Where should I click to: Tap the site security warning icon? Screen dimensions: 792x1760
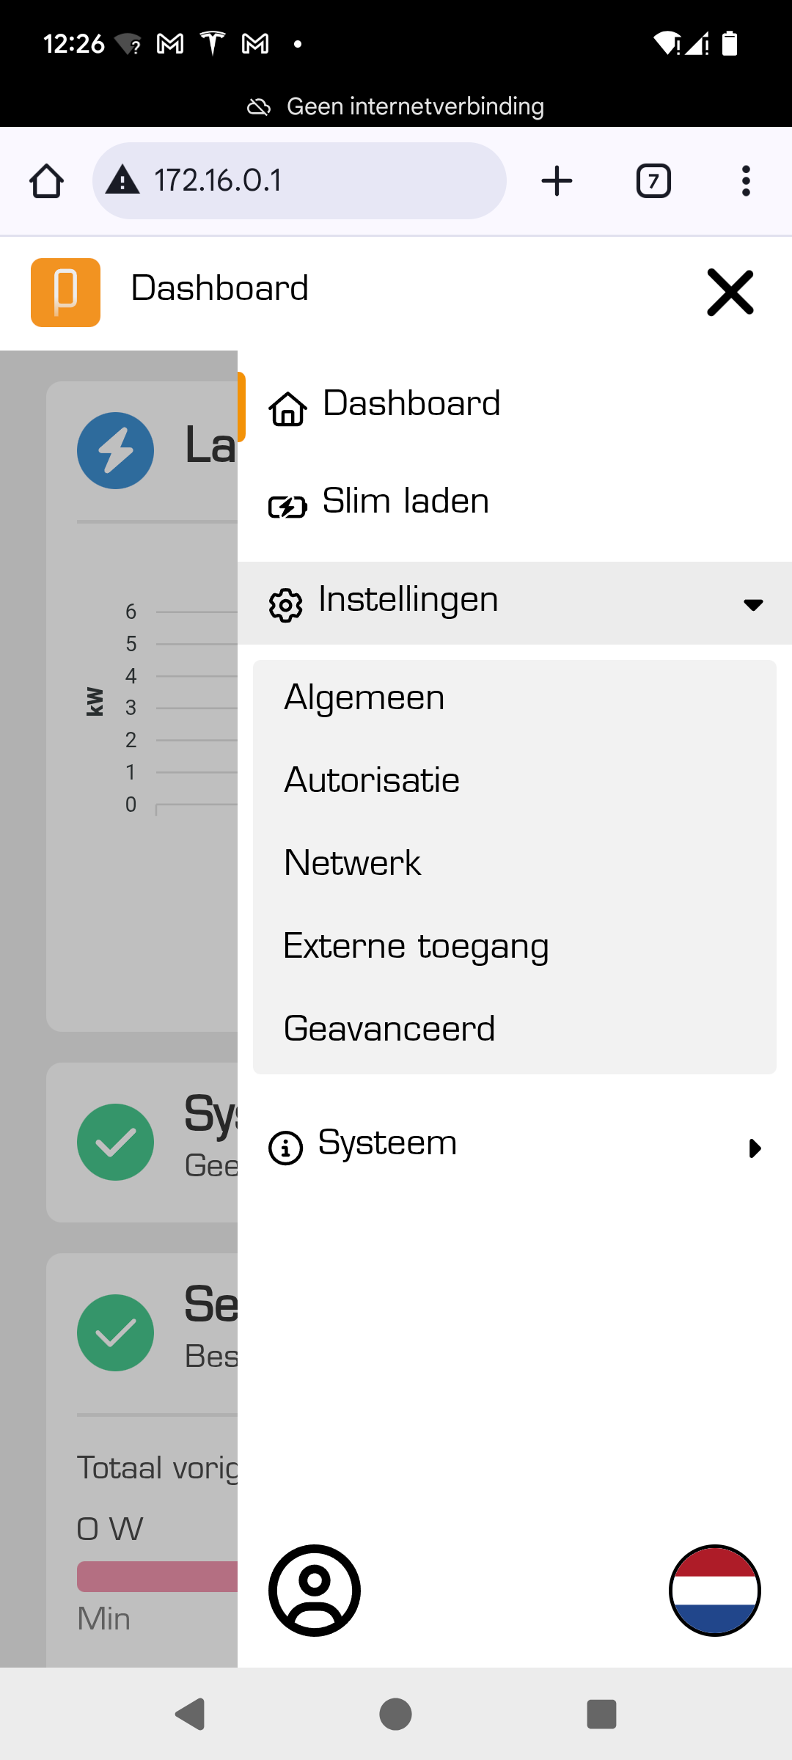(122, 180)
